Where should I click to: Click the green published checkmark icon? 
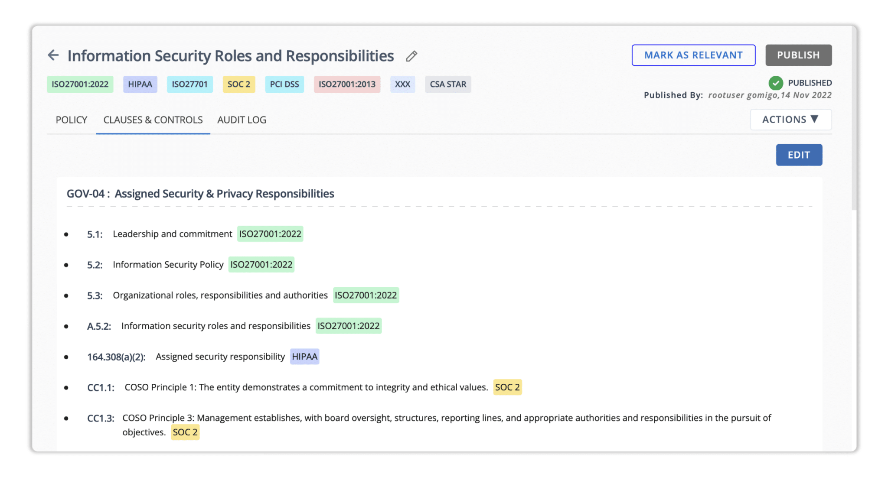pos(775,83)
